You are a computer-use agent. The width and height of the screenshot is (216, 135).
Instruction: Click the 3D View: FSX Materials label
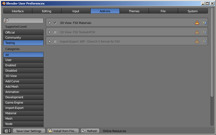point(75,23)
